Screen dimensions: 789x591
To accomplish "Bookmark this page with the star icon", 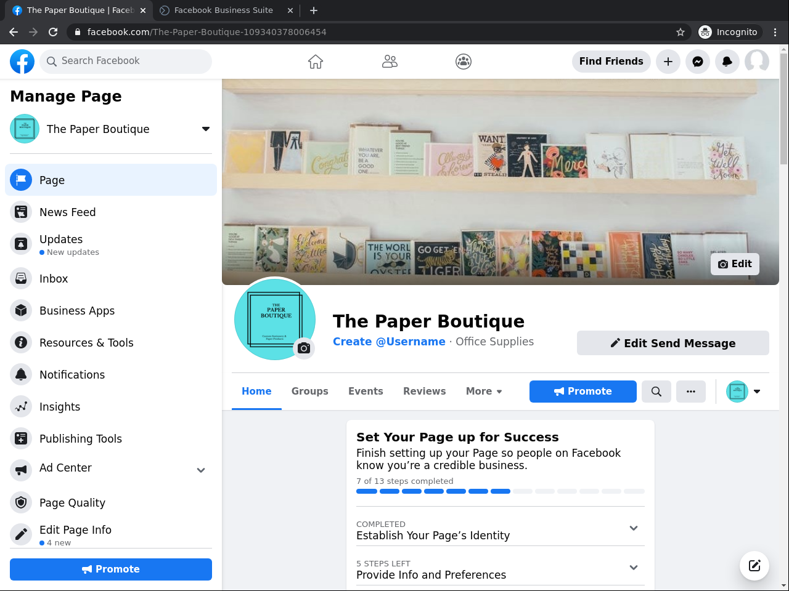I will [681, 32].
